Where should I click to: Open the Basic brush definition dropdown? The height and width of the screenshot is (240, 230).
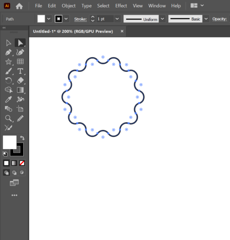tap(206, 19)
